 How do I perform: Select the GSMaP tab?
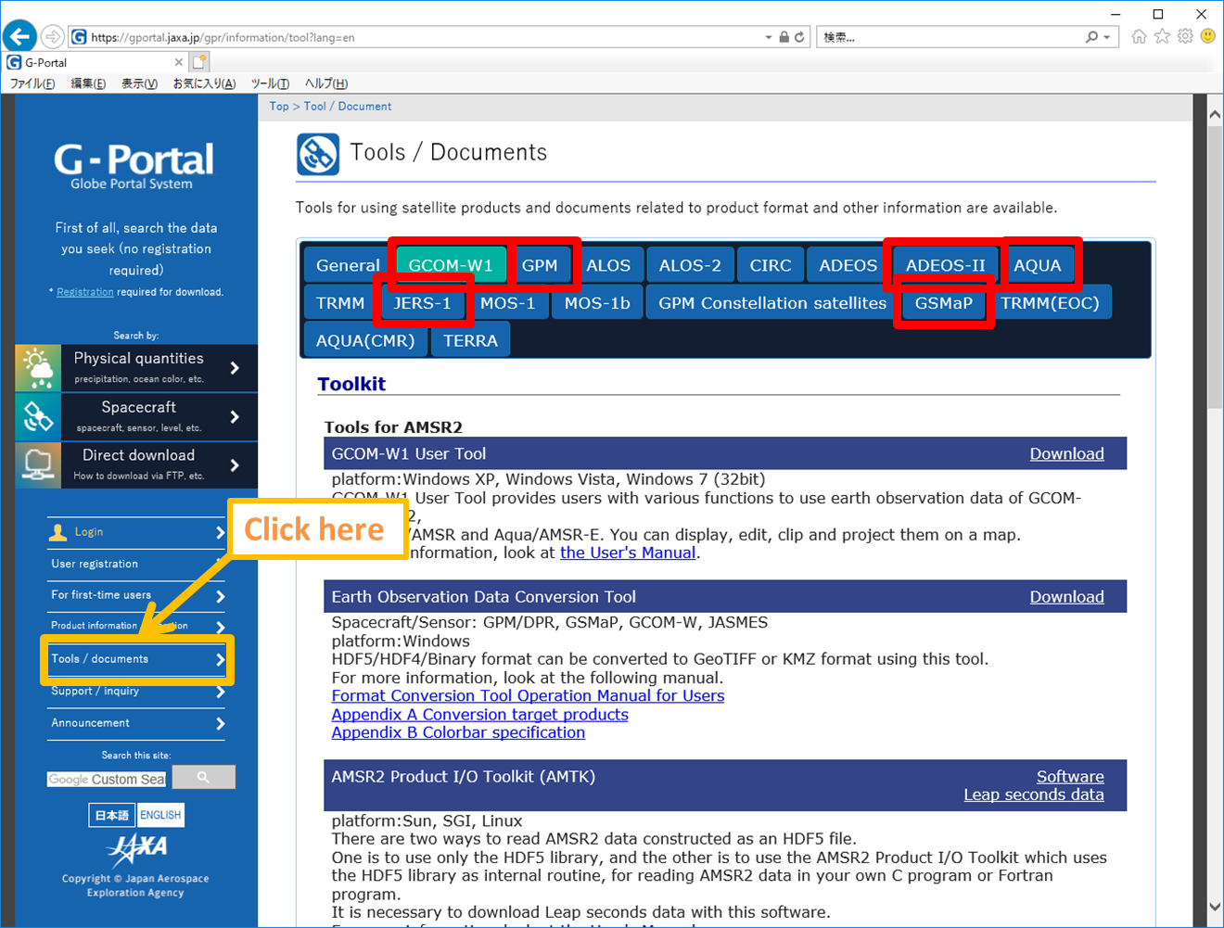(944, 303)
